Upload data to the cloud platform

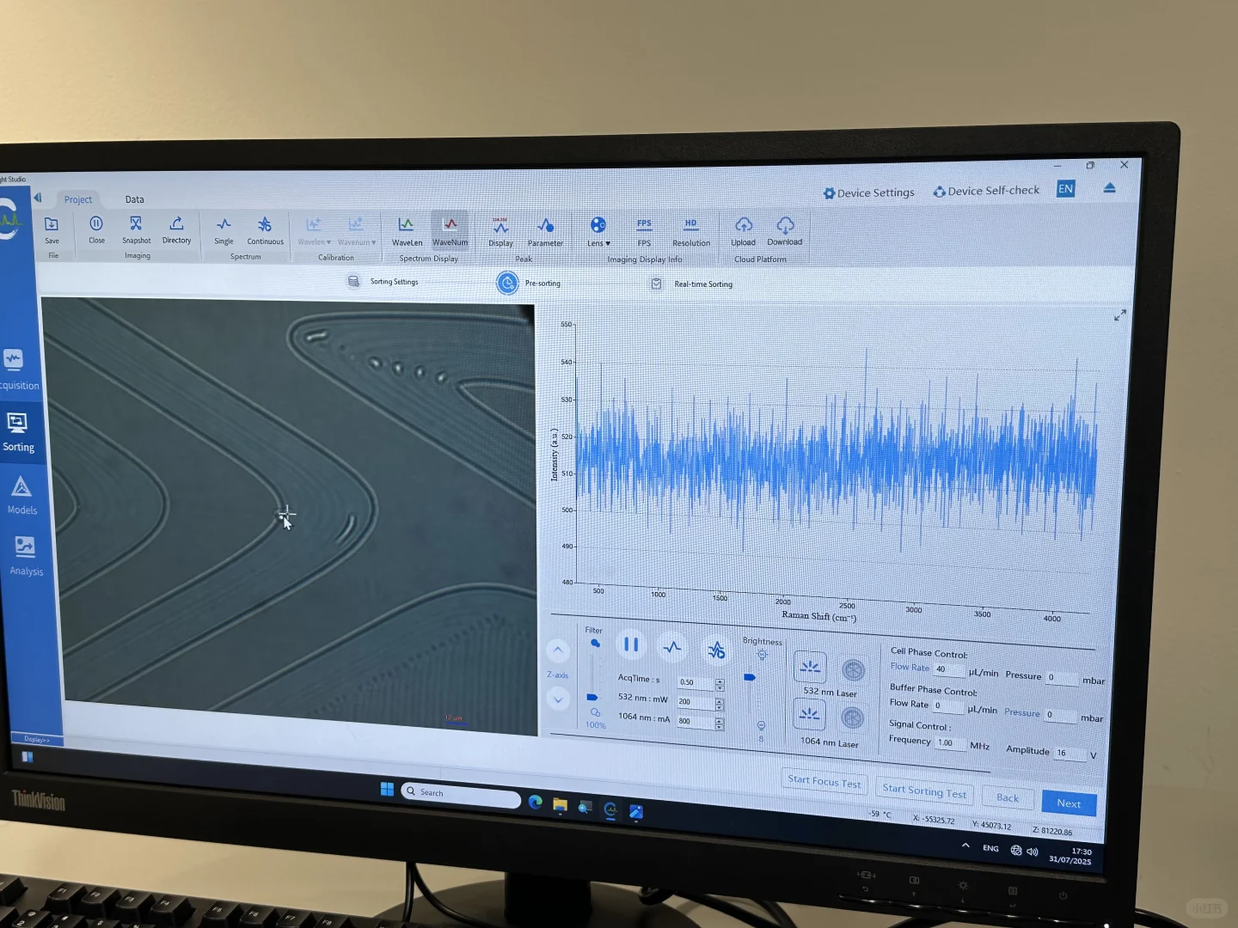tap(743, 231)
